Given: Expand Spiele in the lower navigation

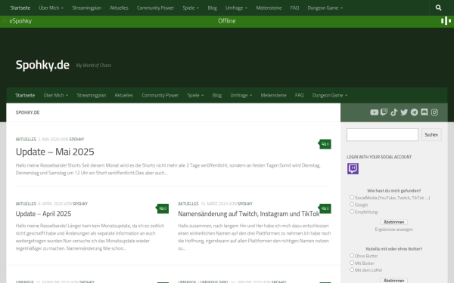Looking at the screenshot, I should [195, 95].
